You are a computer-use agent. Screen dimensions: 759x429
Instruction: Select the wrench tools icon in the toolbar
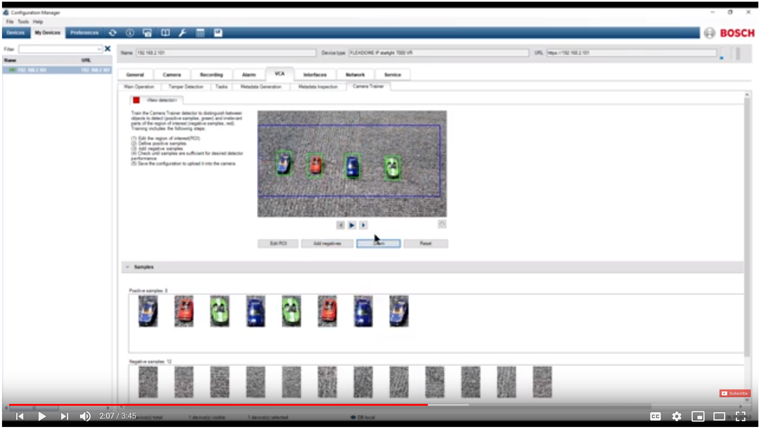183,33
